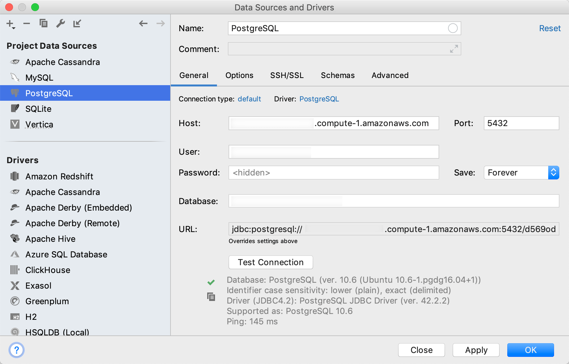Image resolution: width=569 pixels, height=364 pixels.
Task: Expand the Comment field editor
Action: (454, 49)
